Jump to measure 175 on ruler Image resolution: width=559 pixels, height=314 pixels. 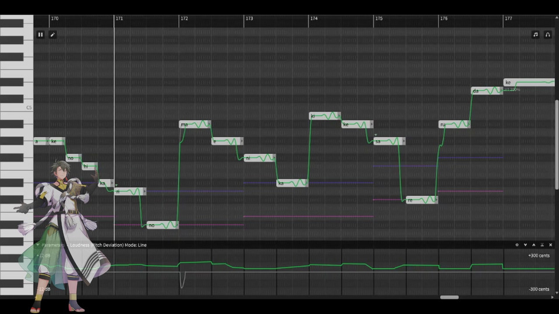point(378,19)
